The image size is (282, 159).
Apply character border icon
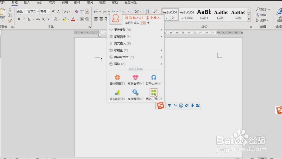(x=87, y=11)
